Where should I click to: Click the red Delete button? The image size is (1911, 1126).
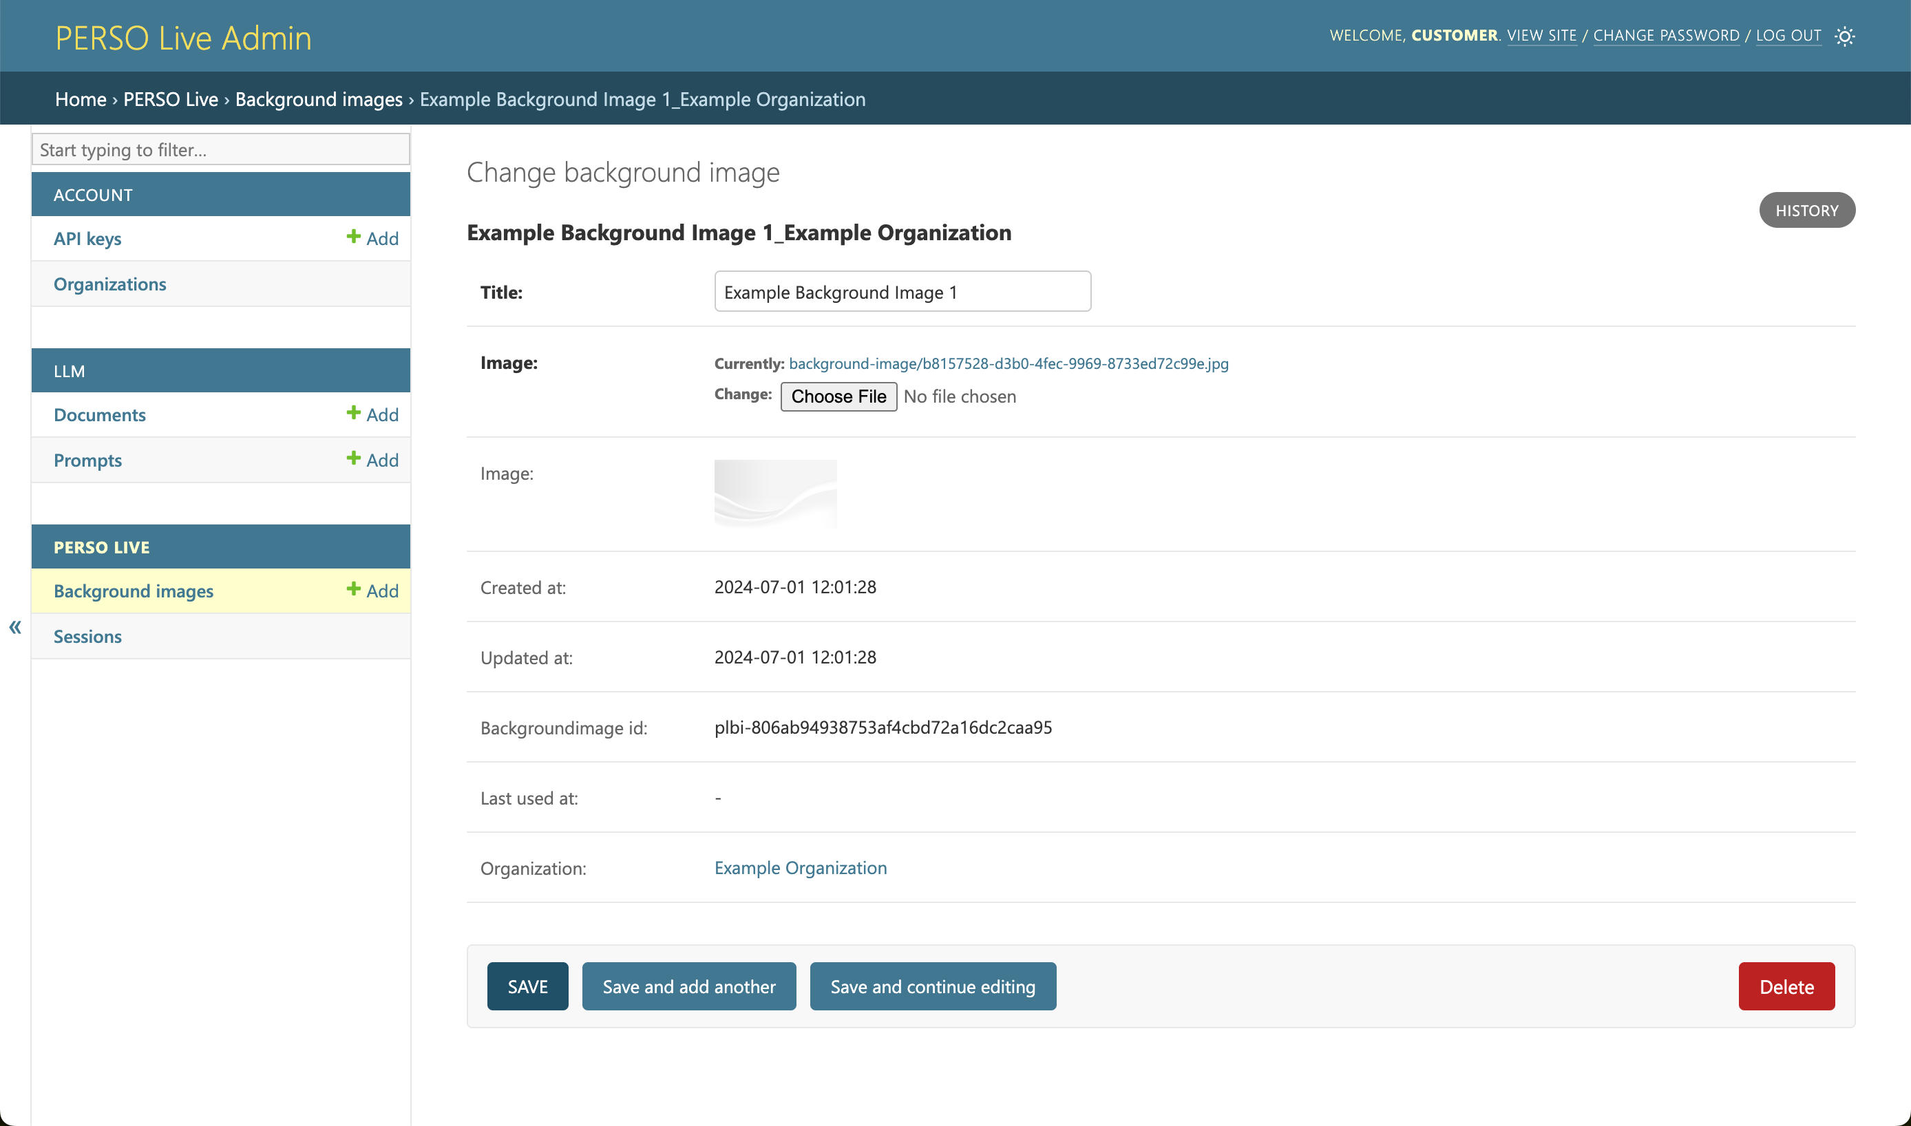[x=1786, y=986]
